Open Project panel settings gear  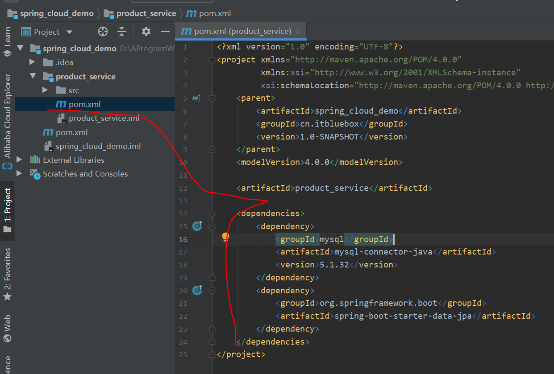coord(146,32)
